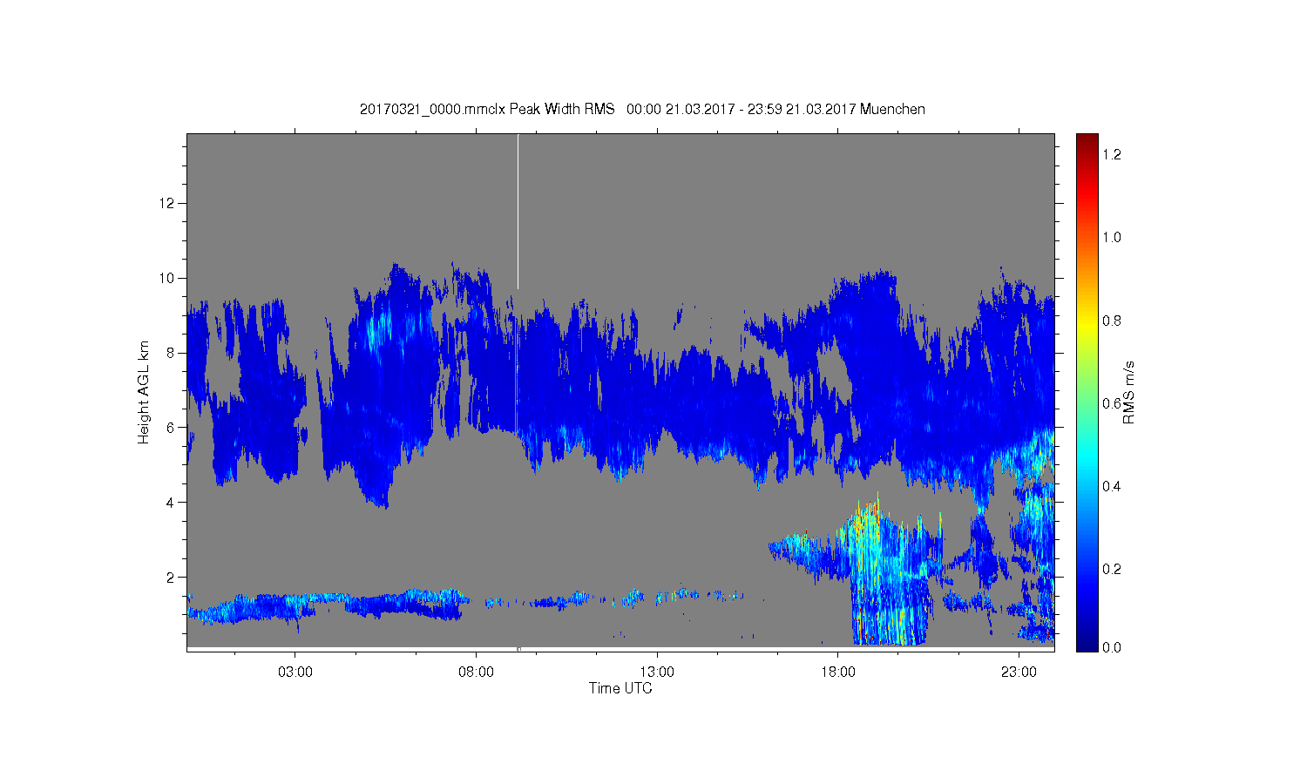Viewport: 1307px width, 784px height.
Task: Click the colorbar tick label "1.2"
Action: point(1112,154)
